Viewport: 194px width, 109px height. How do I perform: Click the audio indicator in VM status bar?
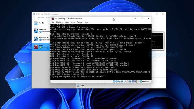coord(119,81)
